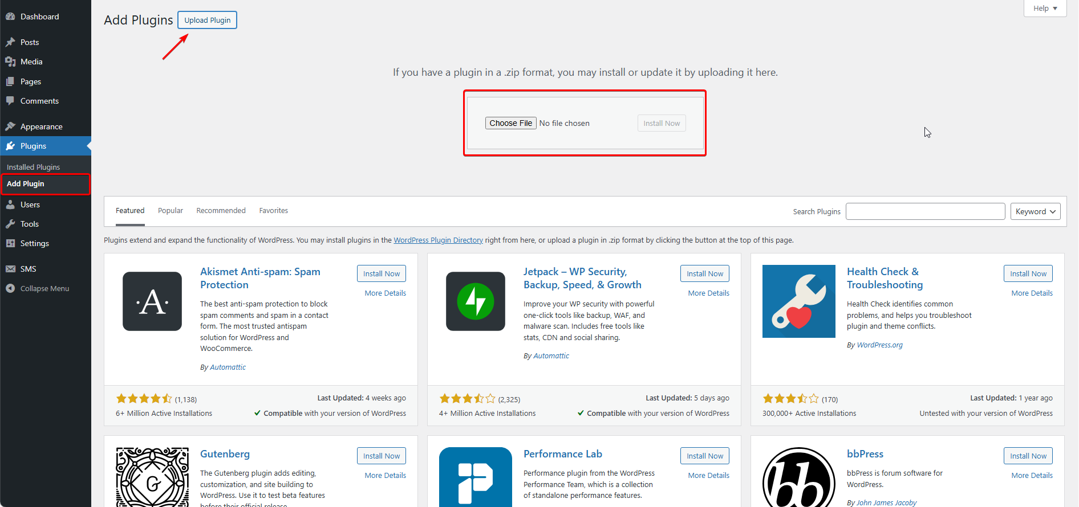This screenshot has width=1079, height=507.
Task: Open More Details for Gutenberg
Action: tap(386, 476)
